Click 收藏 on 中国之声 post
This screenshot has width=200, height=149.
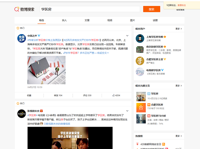click(29, 96)
